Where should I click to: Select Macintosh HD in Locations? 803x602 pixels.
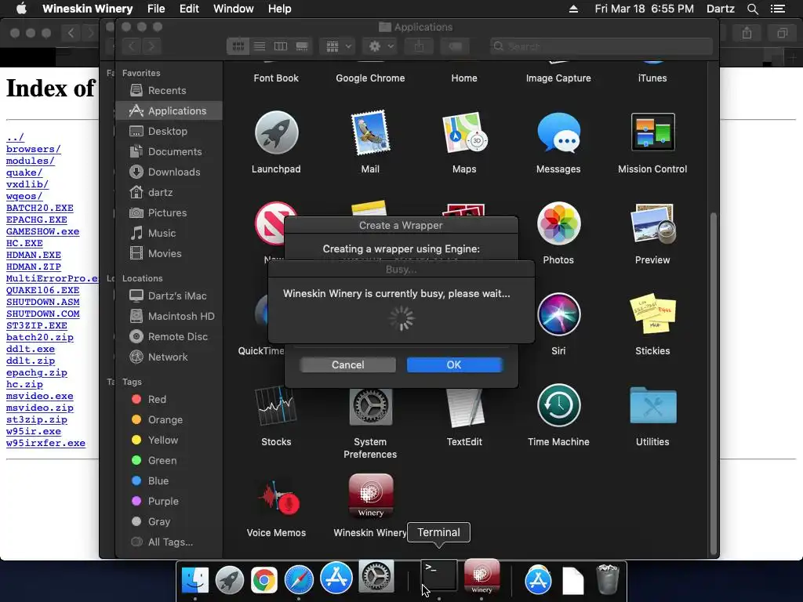[x=169, y=317]
